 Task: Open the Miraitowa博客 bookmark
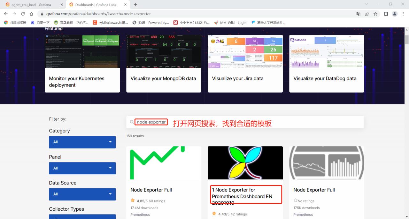[x=110, y=23]
